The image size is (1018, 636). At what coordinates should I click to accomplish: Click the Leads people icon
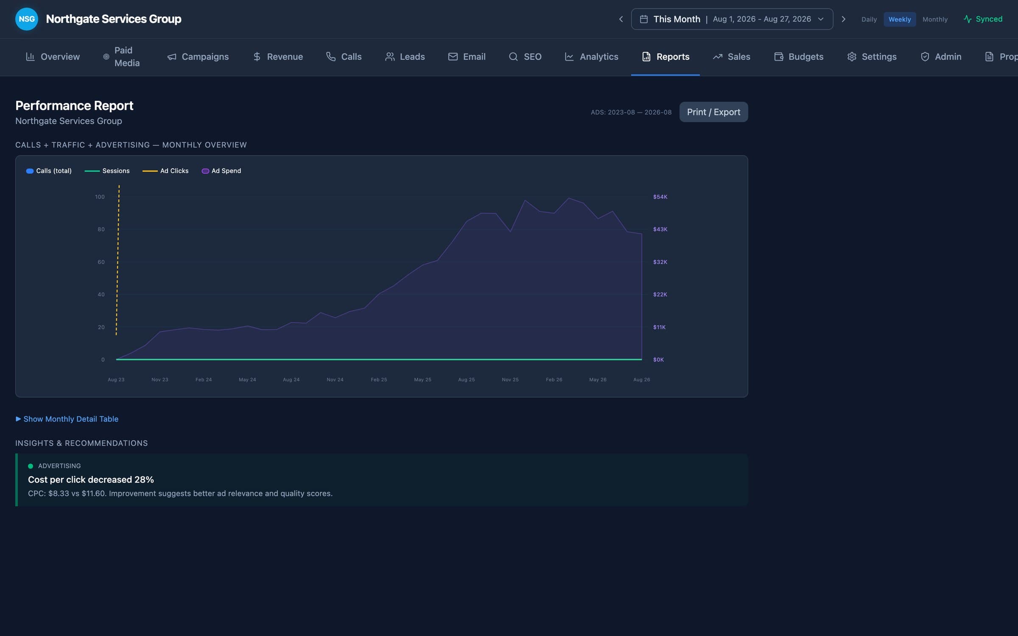pos(389,56)
